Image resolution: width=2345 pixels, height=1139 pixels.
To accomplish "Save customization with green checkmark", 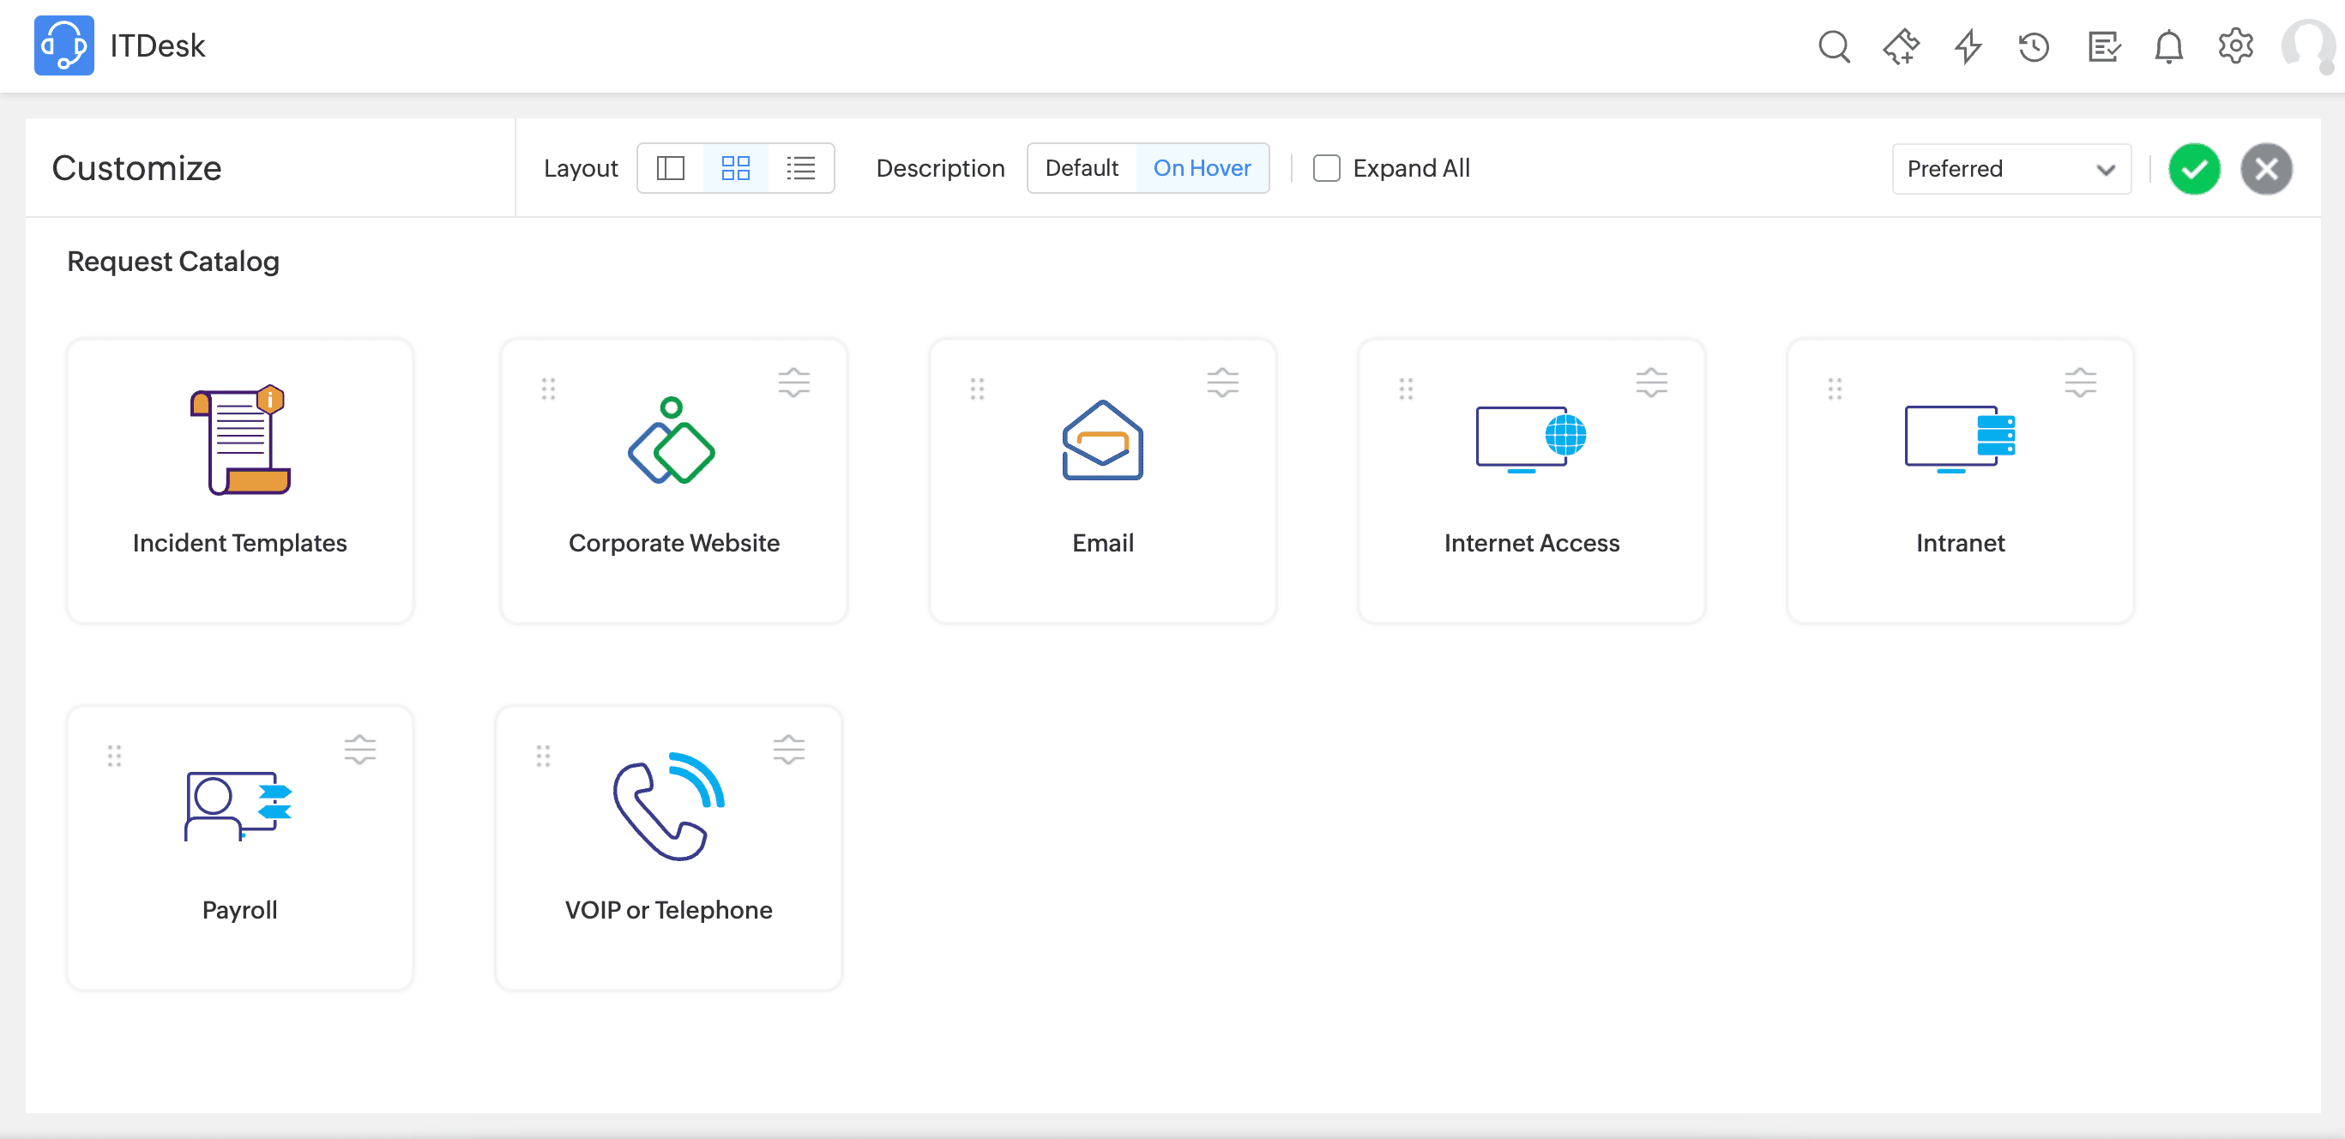I will [2194, 169].
